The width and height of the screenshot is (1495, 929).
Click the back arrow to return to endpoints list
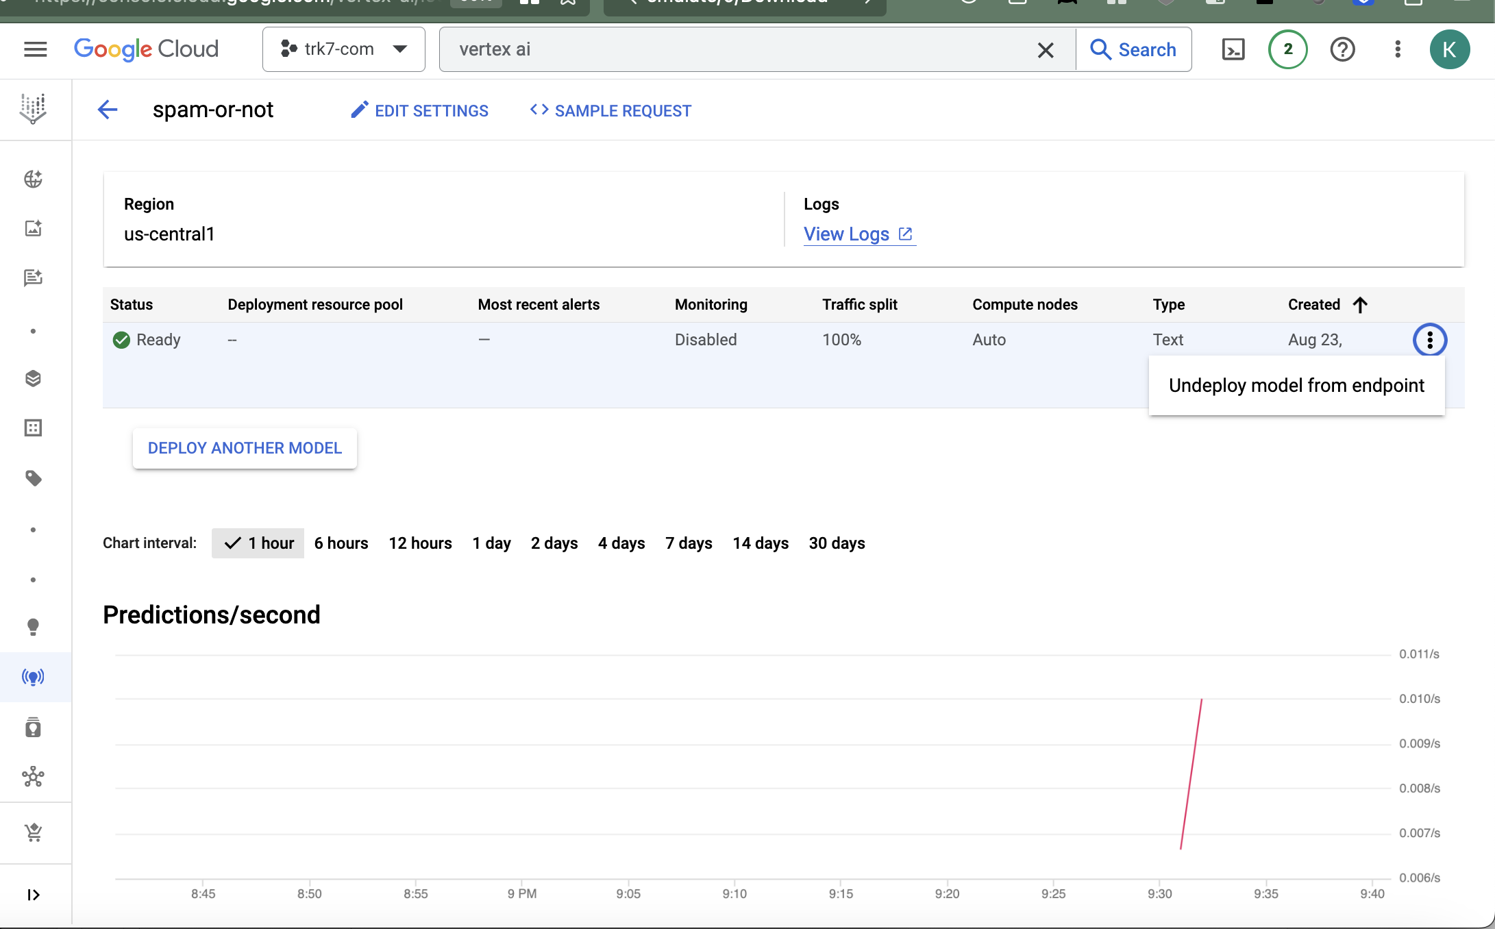(107, 110)
